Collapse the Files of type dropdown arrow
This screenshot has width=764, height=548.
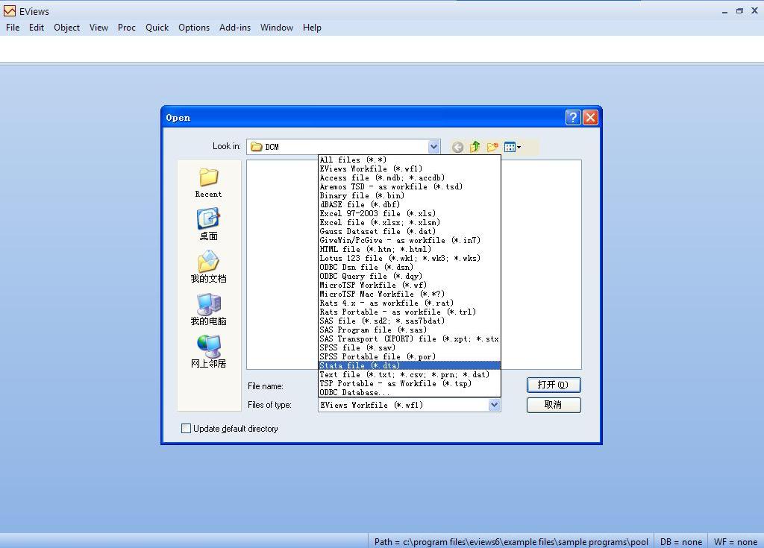(494, 405)
